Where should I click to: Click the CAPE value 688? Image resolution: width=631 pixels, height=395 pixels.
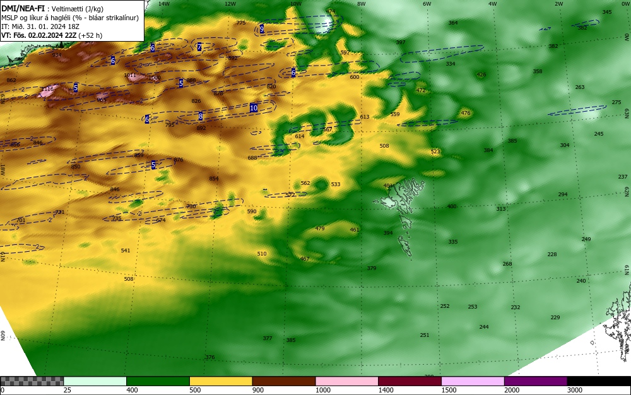point(252,158)
